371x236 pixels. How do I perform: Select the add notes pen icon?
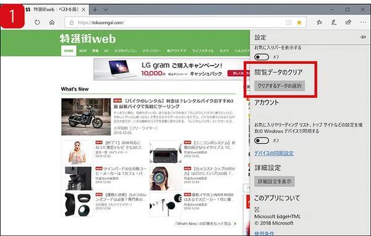(334, 22)
